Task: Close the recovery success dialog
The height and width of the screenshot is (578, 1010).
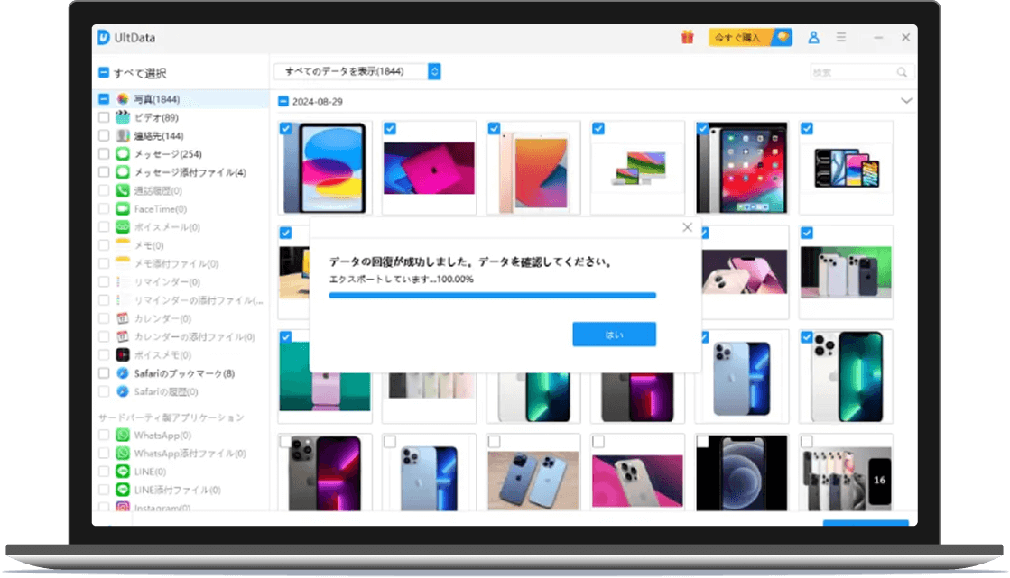Action: [687, 228]
